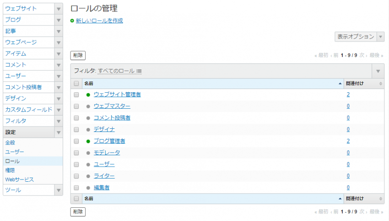Check the ライター row checkbox
Image resolution: width=389 pixels, height=221 pixels.
[76, 176]
